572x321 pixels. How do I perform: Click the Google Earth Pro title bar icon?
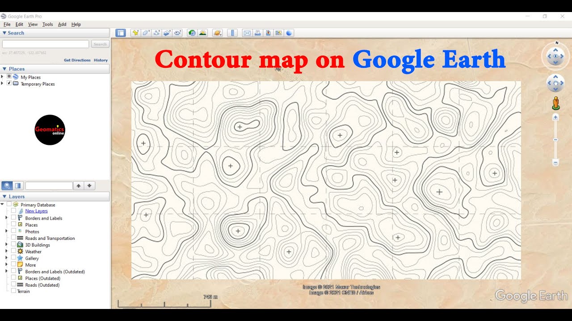click(x=4, y=16)
